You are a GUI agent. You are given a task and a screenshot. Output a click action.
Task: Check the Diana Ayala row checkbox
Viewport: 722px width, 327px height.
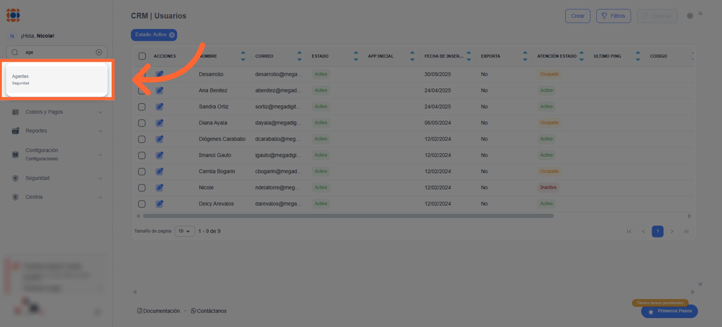142,123
